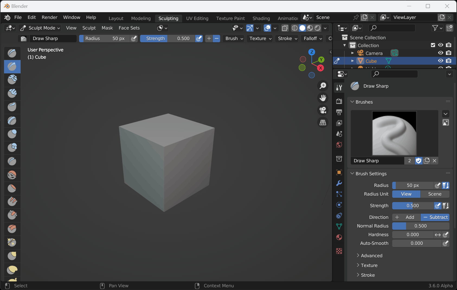Click the pan hand viewport icon
The width and height of the screenshot is (457, 290).
[x=323, y=98]
